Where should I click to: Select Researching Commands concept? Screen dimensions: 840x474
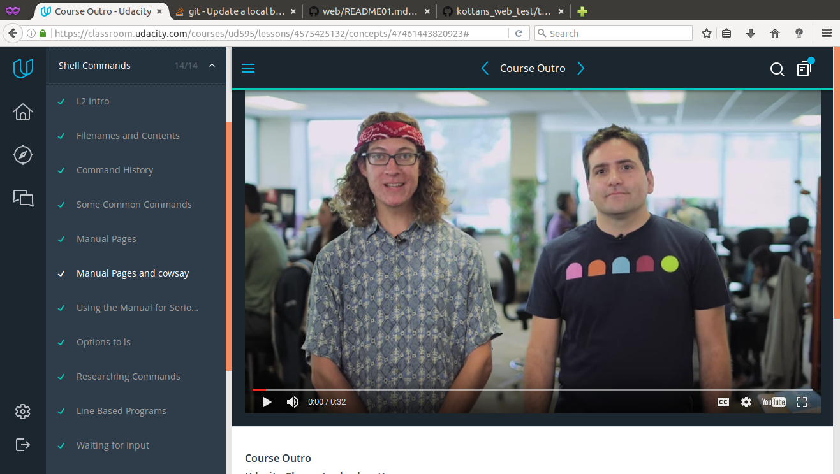[x=128, y=377]
